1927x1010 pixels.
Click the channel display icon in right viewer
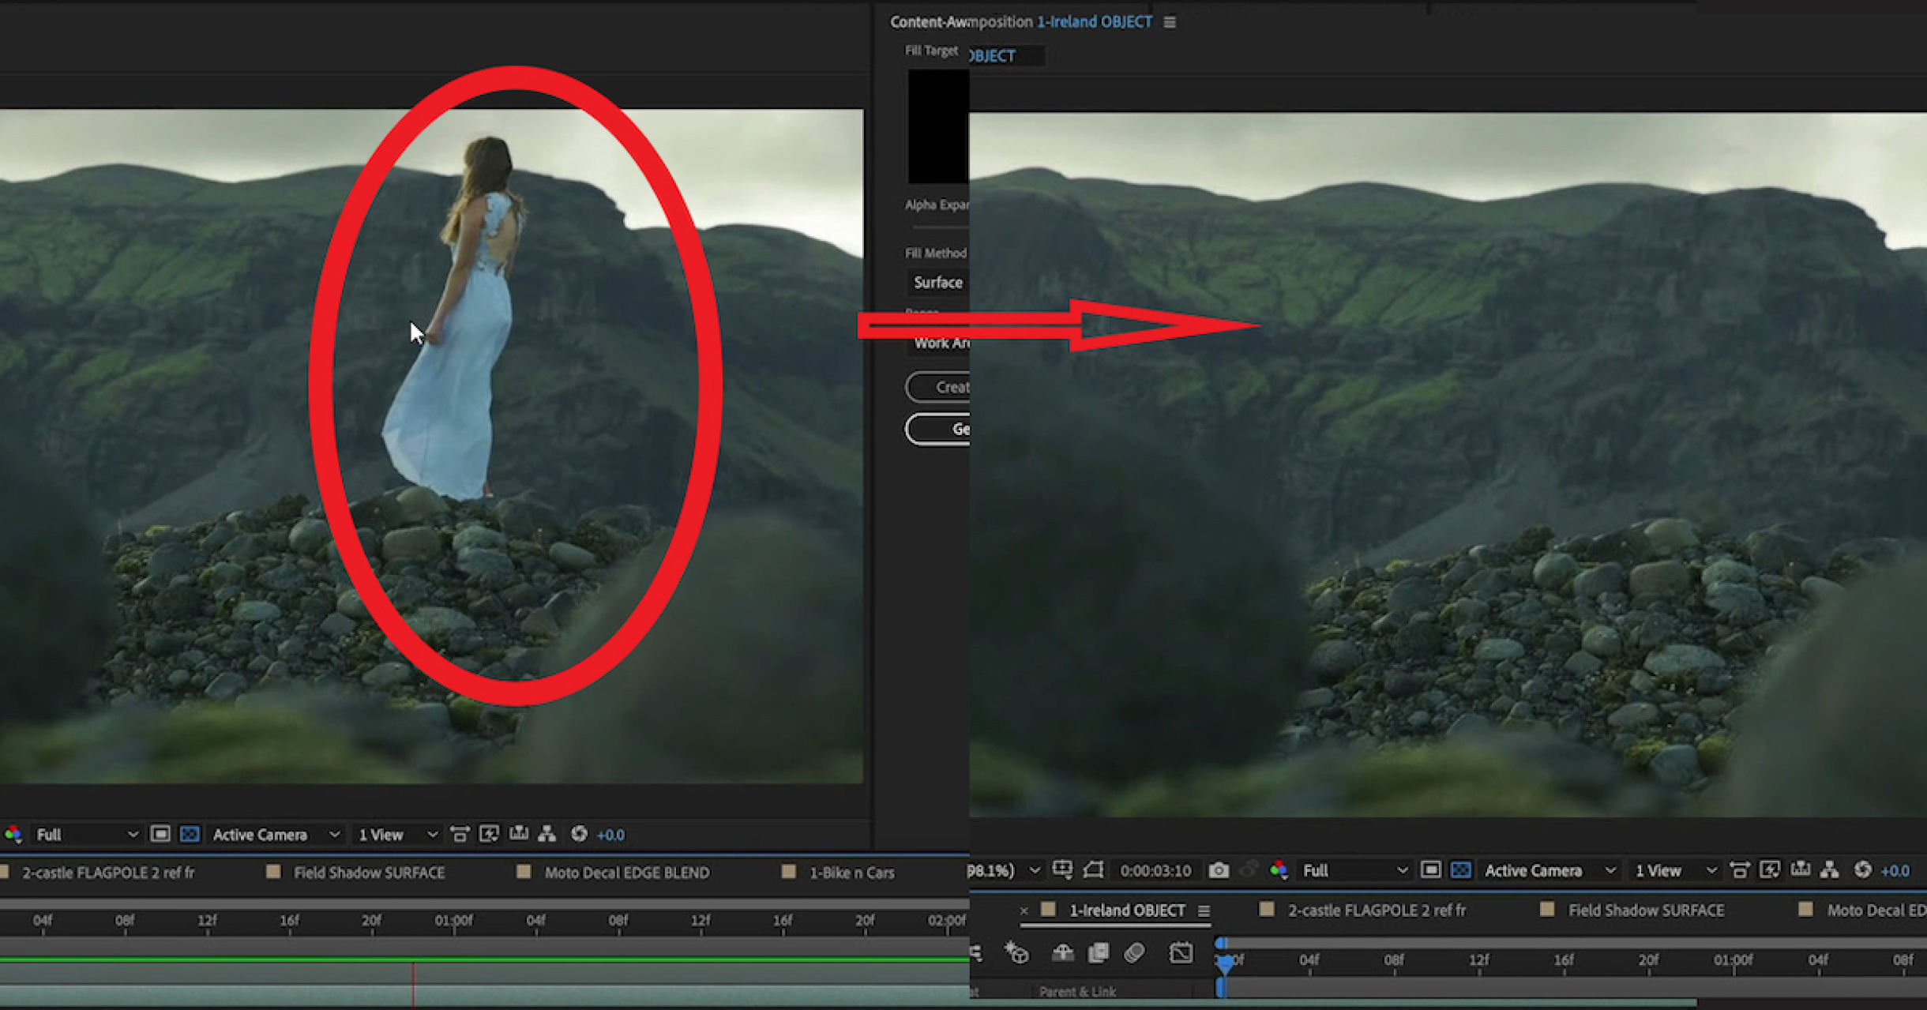tap(1279, 870)
